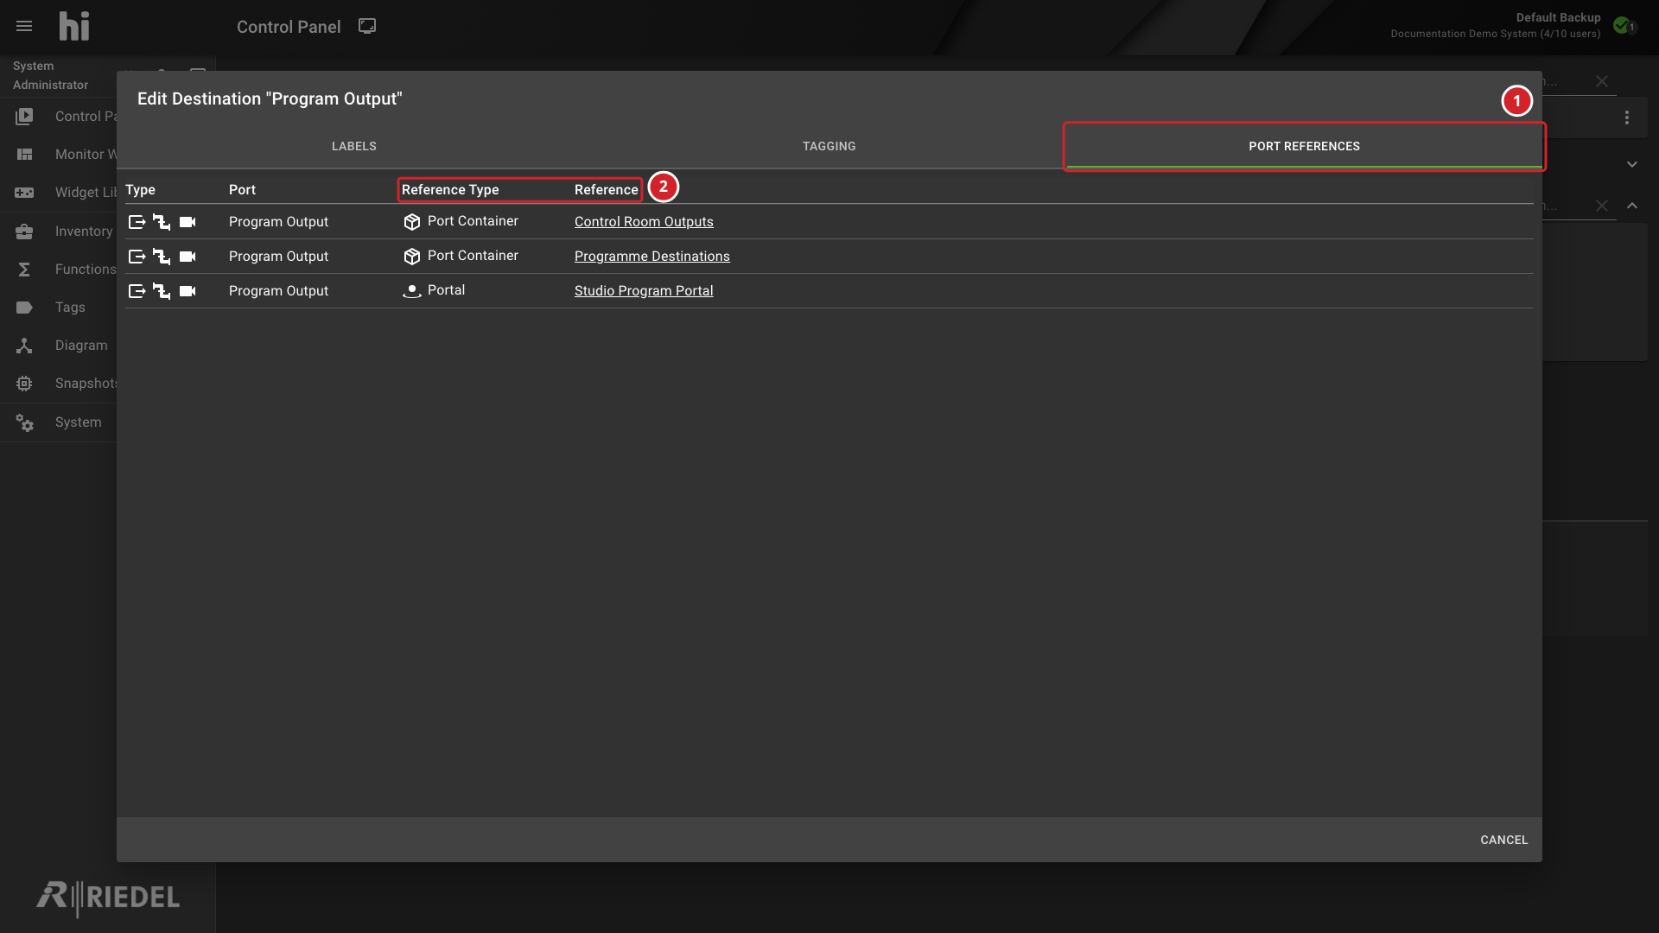Click the green backup status check icon

(1622, 25)
